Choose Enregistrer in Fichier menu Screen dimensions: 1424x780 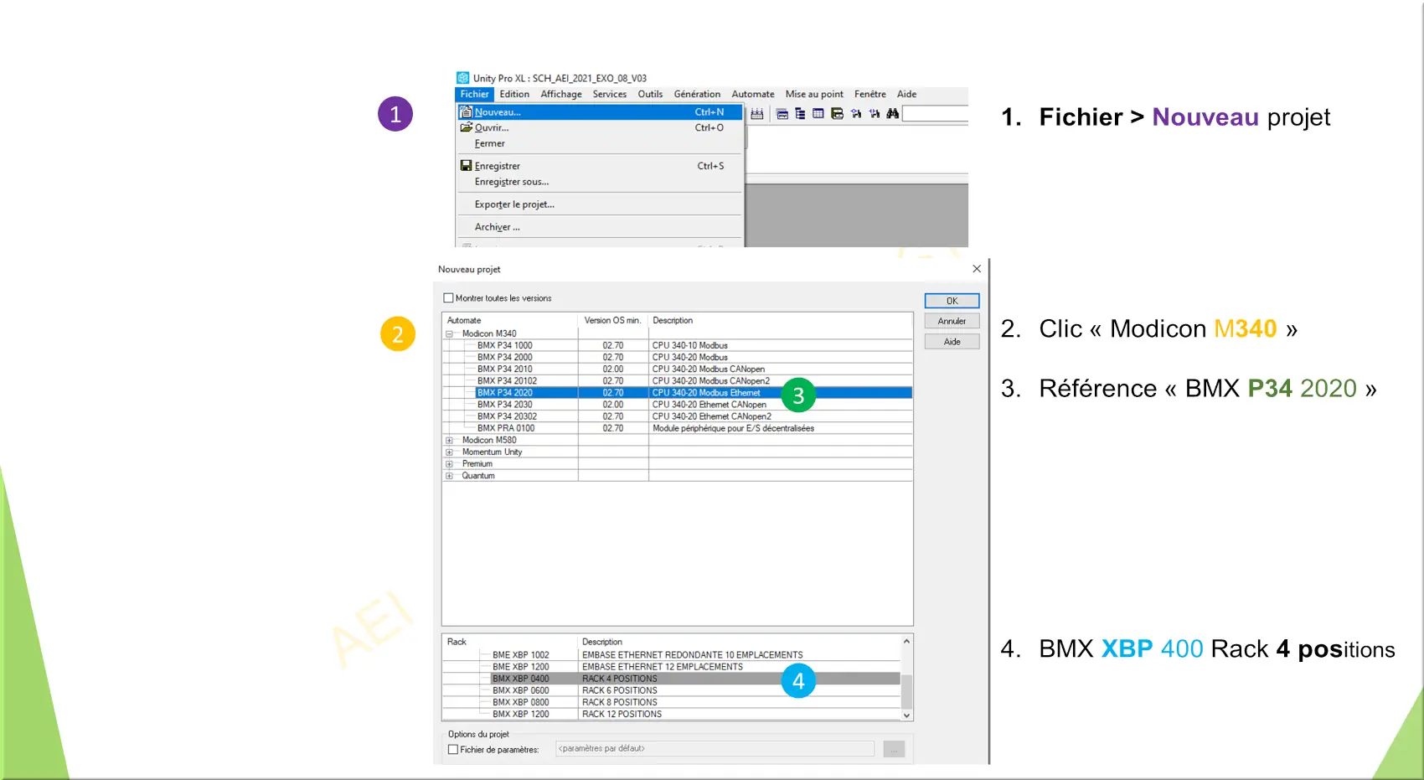point(600,166)
